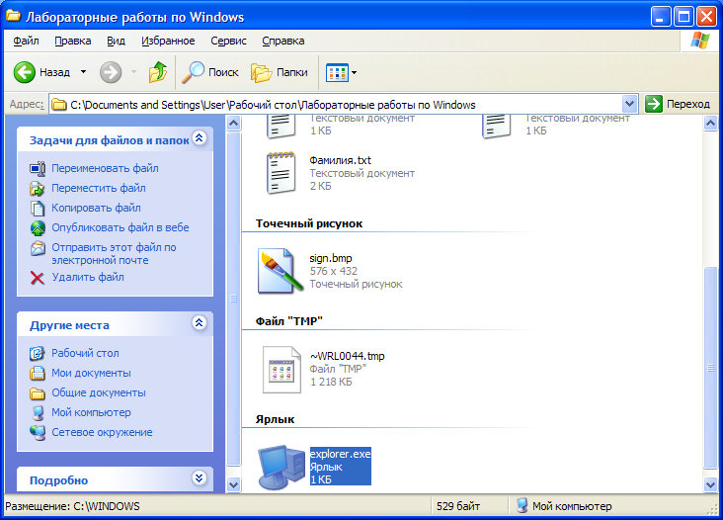Click the grey Forward arrow button

(111, 72)
